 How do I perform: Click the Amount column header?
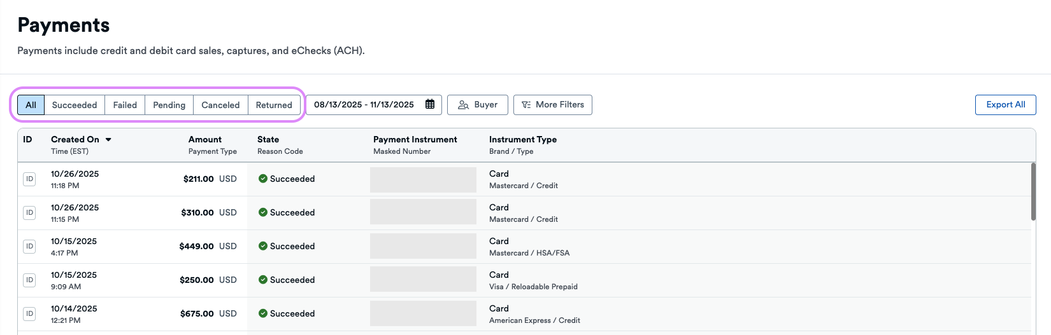click(205, 139)
